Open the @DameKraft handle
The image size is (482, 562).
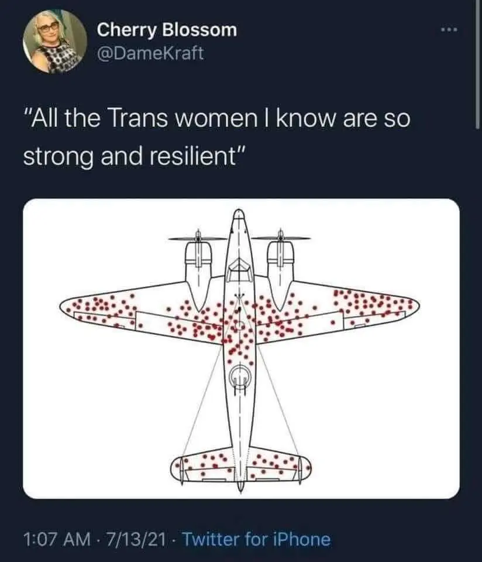point(150,53)
